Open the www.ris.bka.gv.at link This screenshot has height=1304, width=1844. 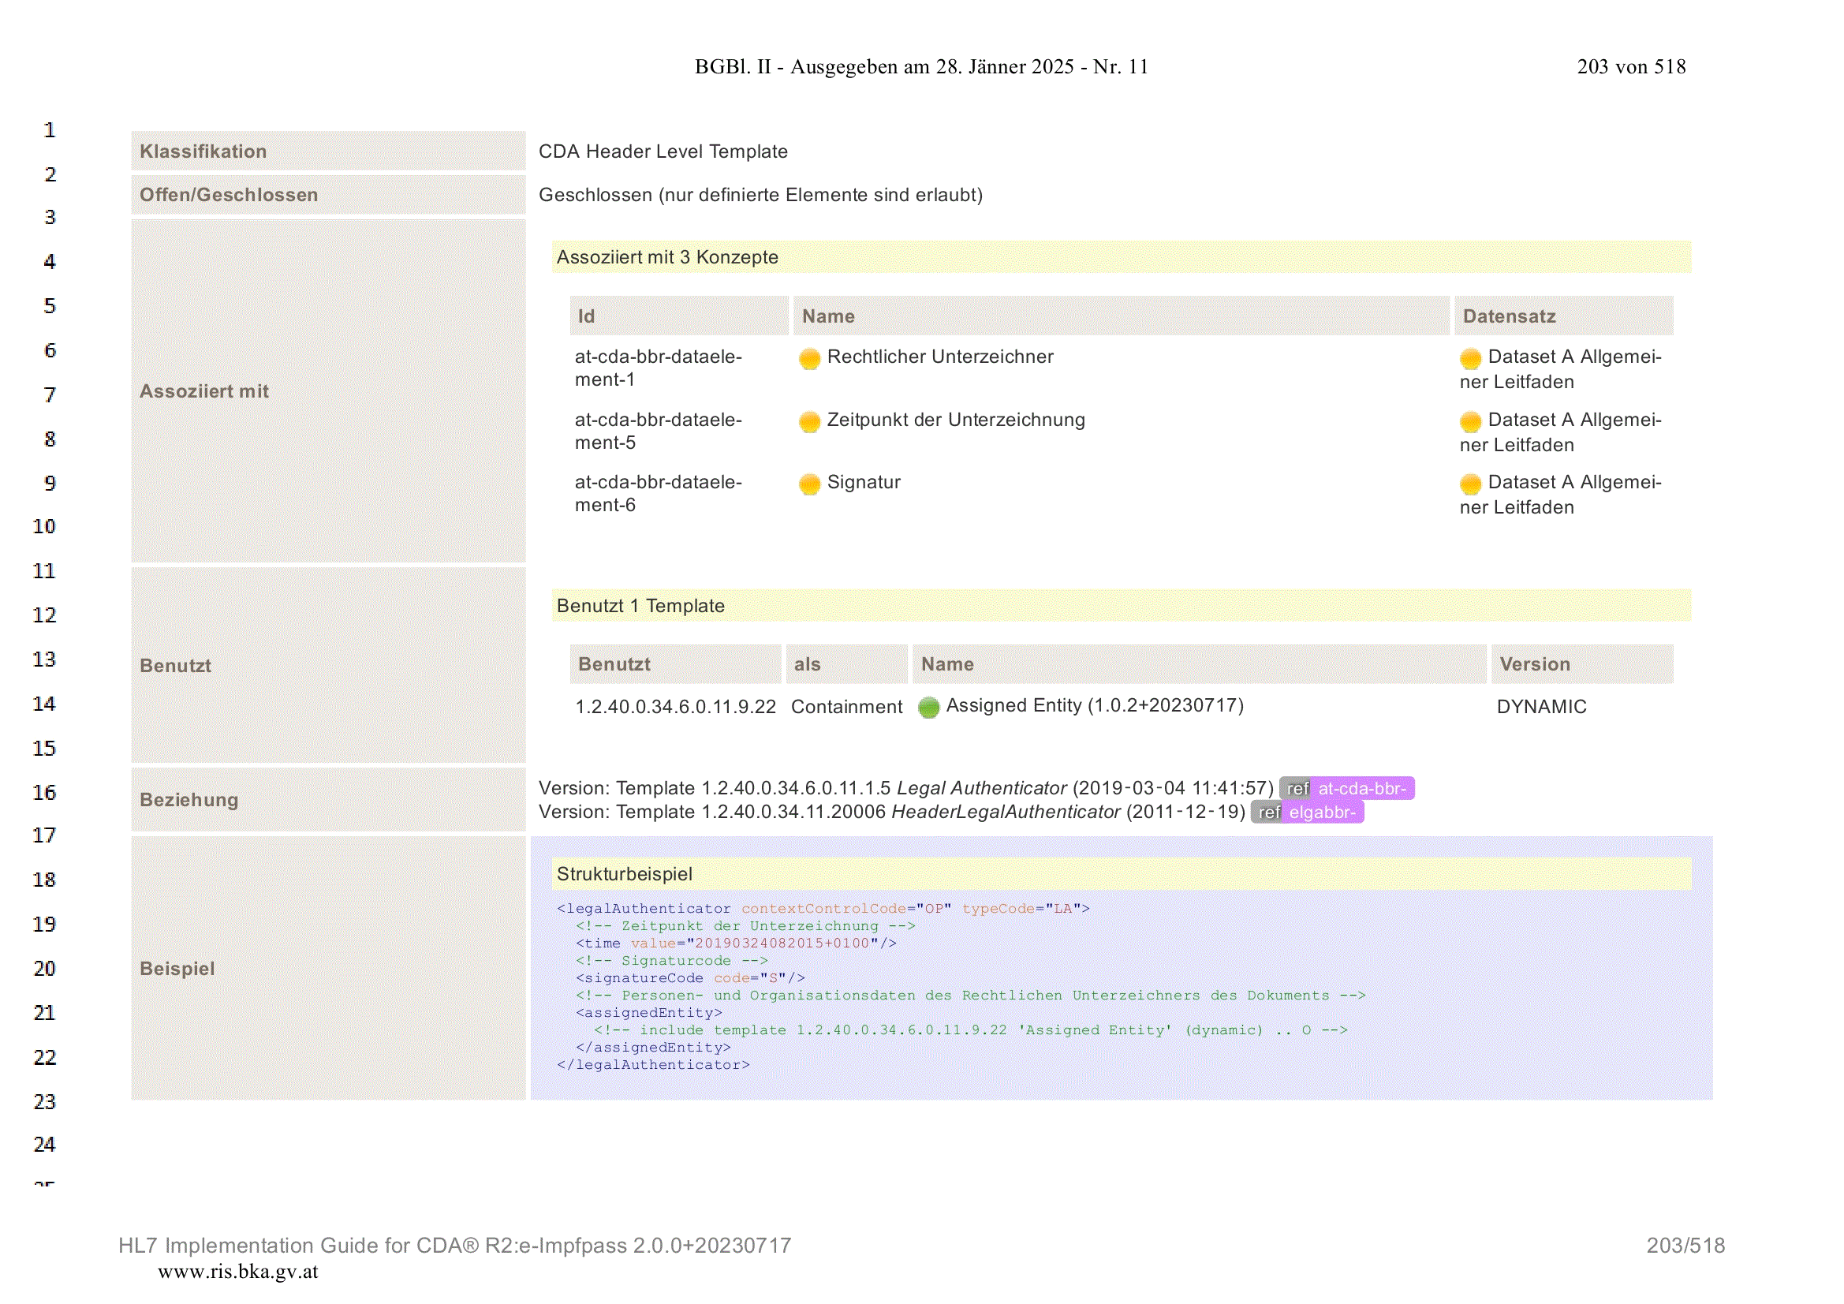(x=237, y=1272)
